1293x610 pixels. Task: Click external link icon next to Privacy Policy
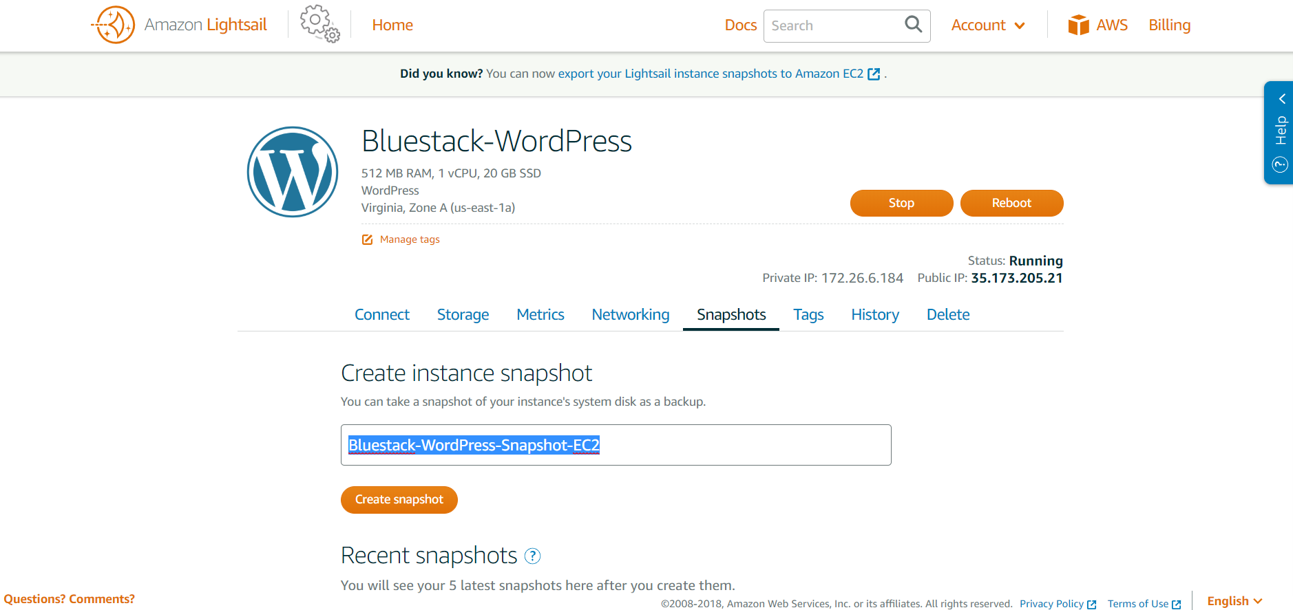coord(1091,604)
